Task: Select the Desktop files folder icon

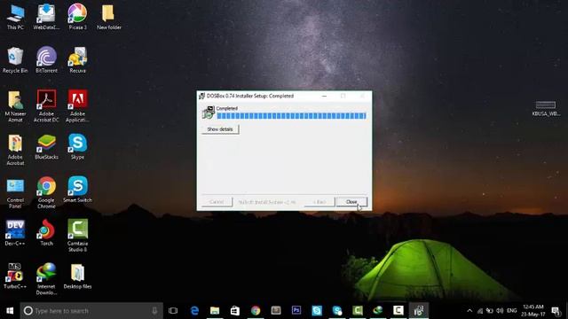Action: [x=77, y=276]
